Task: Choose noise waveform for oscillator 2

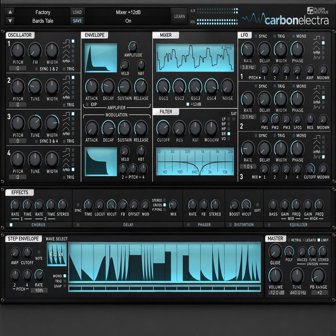Action: click(x=73, y=97)
